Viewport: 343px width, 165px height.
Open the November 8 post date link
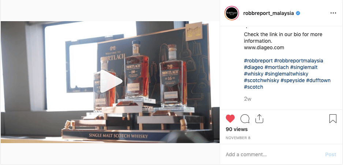238,138
